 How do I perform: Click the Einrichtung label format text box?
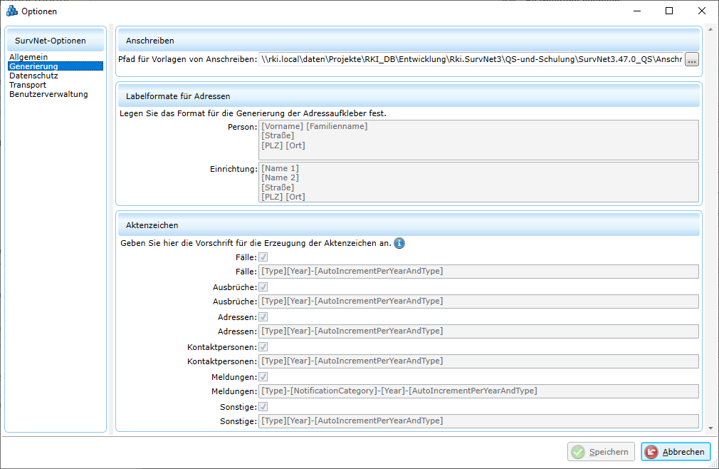tap(478, 182)
